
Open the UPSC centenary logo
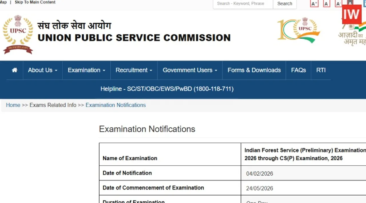[299, 30]
